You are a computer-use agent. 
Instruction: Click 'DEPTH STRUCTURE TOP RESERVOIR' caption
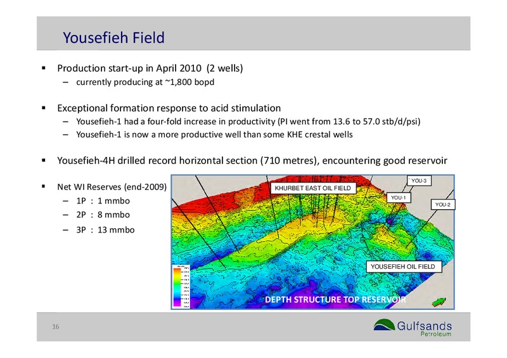[335, 300]
